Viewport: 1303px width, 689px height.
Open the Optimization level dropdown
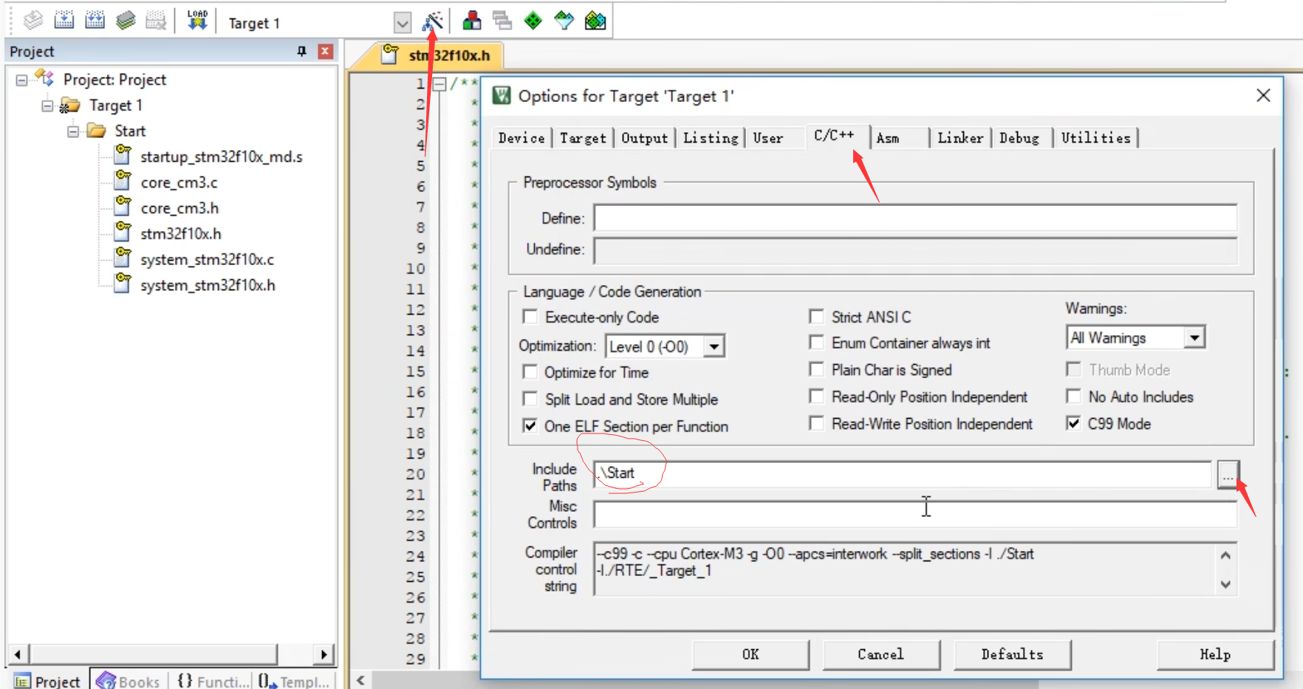click(714, 346)
